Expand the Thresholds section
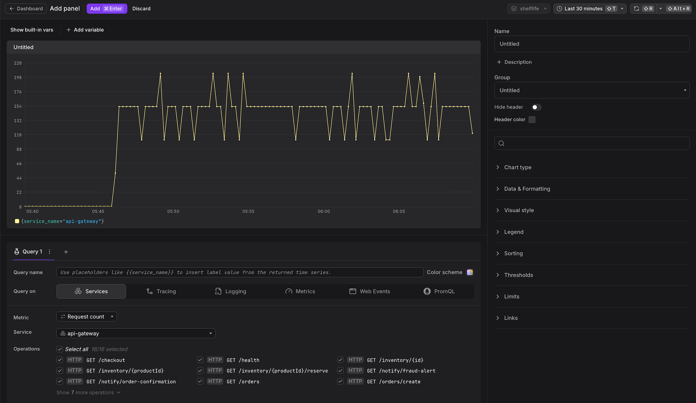Screen dimensions: 696x403 pyautogui.click(x=519, y=275)
